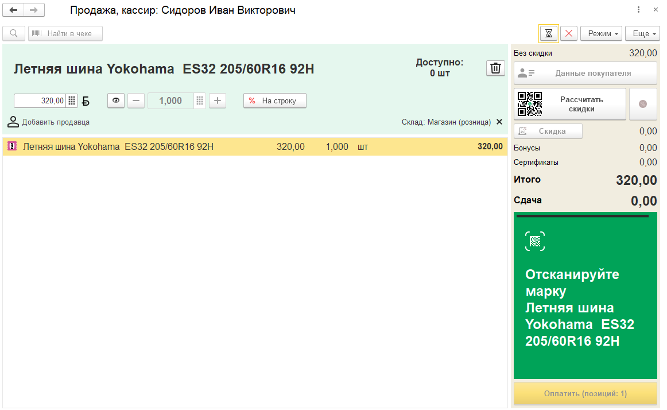Click the 'Оплатить (позиций: 1)' button
The width and height of the screenshot is (667, 410).
(585, 393)
